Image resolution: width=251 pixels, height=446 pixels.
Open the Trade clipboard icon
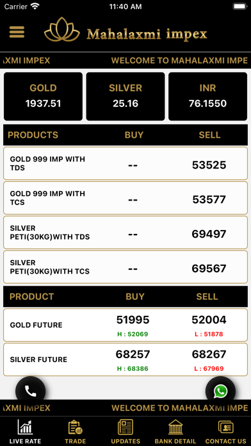(76, 427)
